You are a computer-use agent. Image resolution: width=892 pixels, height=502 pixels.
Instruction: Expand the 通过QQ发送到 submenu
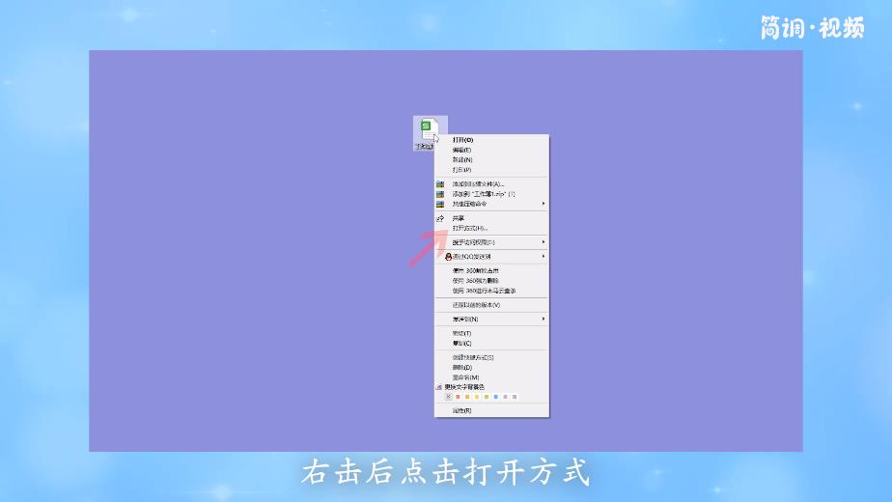pyautogui.click(x=491, y=257)
